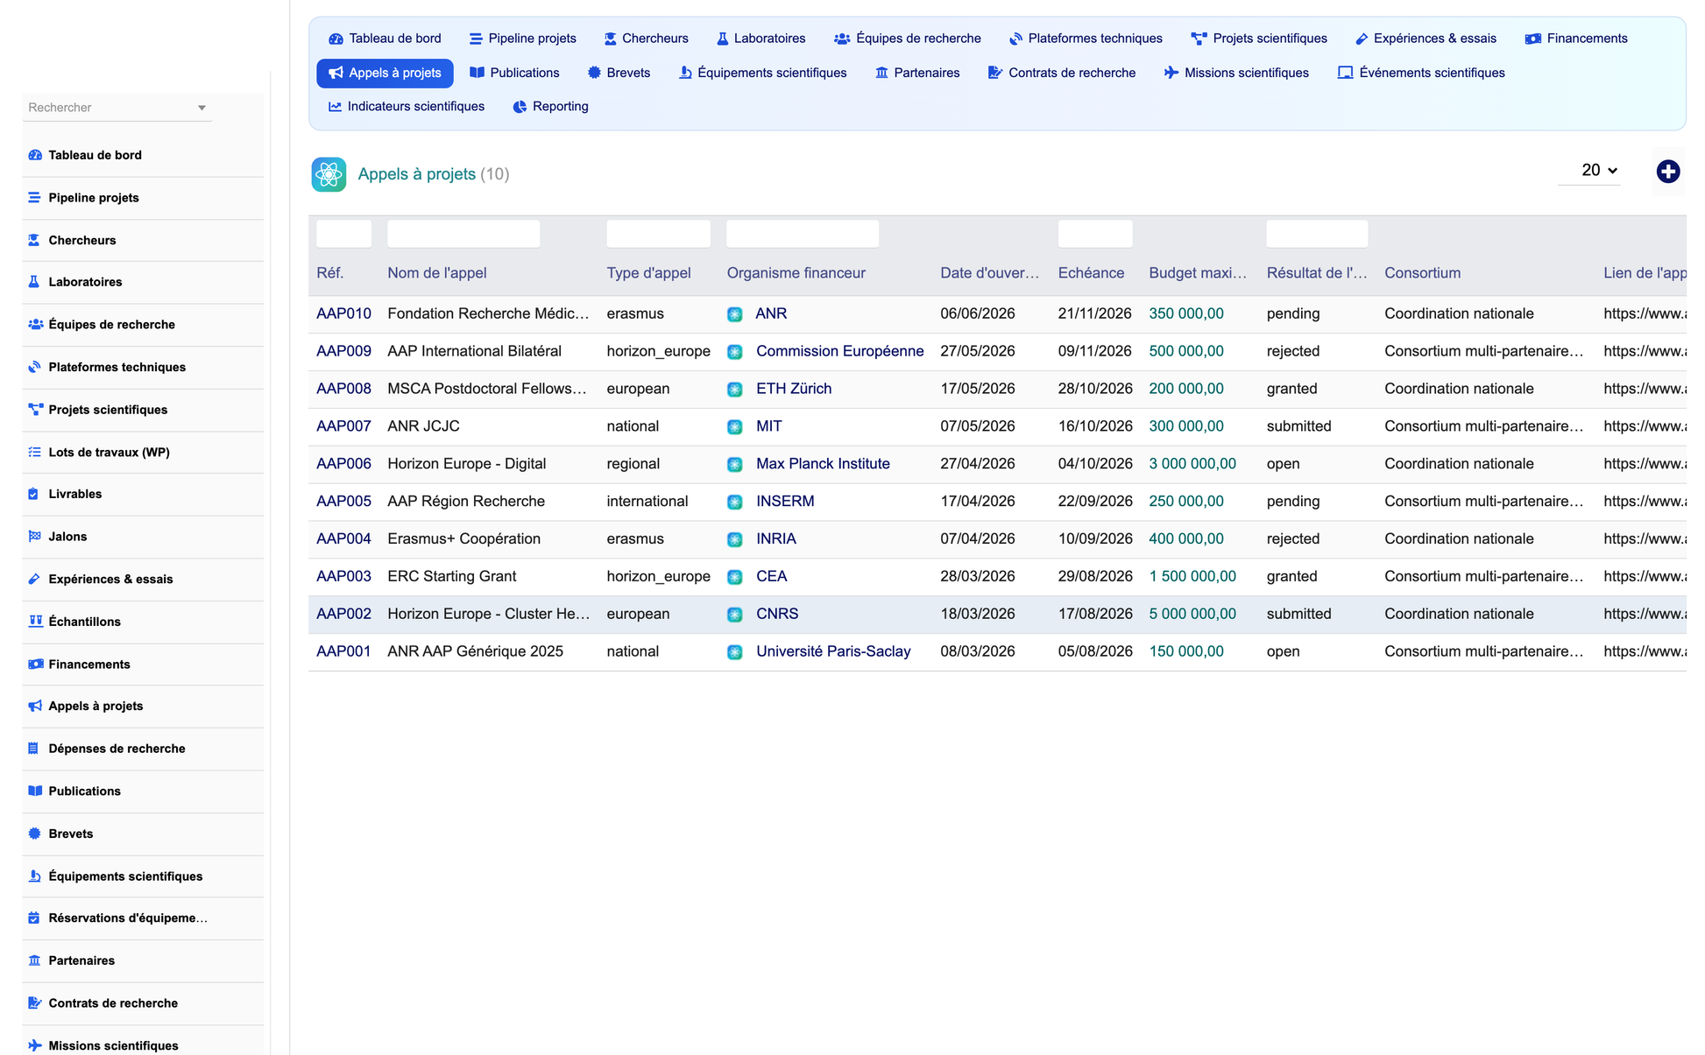The image size is (1705, 1055).
Task: Click the Nom de l'appel filter field
Action: [463, 234]
